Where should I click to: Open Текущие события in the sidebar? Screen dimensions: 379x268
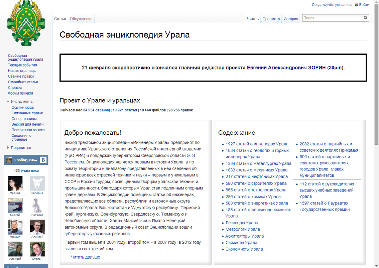(x=22, y=65)
